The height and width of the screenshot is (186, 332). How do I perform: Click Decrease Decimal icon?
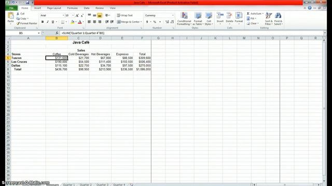[172, 22]
